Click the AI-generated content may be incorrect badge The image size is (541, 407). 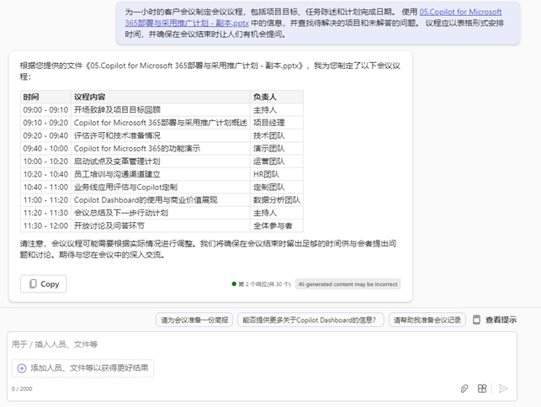click(x=347, y=284)
